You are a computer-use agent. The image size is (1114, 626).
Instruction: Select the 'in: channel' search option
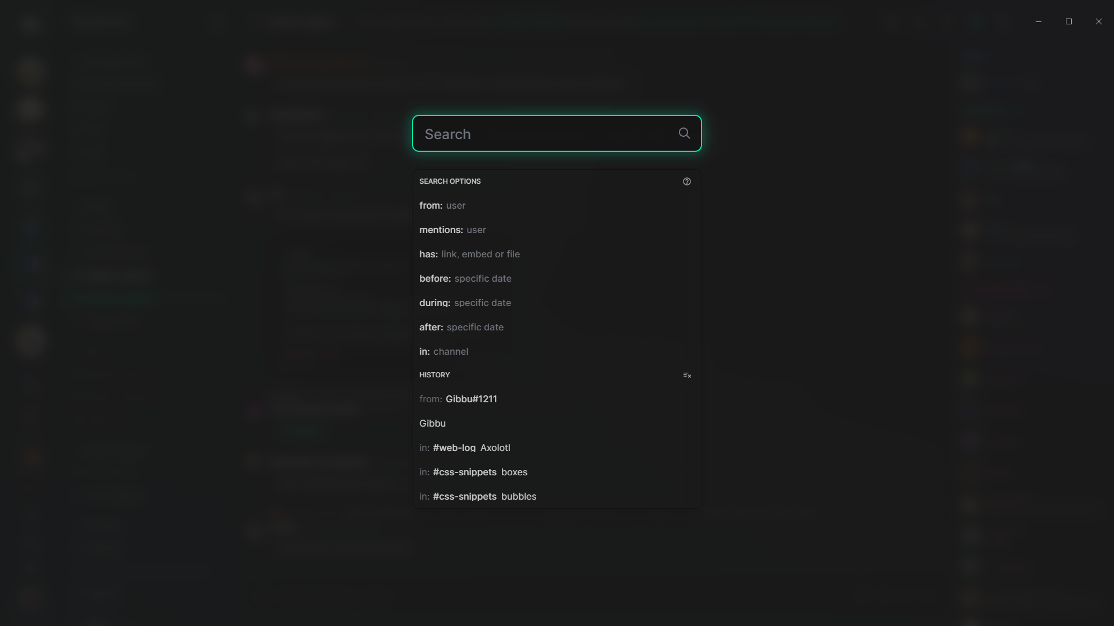point(444,352)
